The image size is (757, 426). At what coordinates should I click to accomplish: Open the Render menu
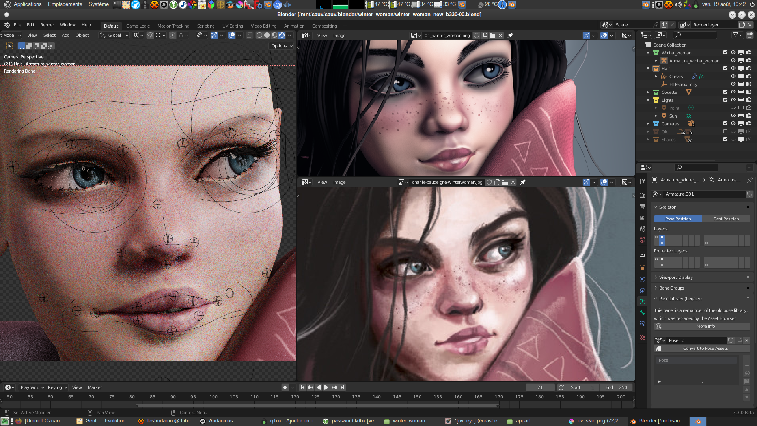coord(47,25)
